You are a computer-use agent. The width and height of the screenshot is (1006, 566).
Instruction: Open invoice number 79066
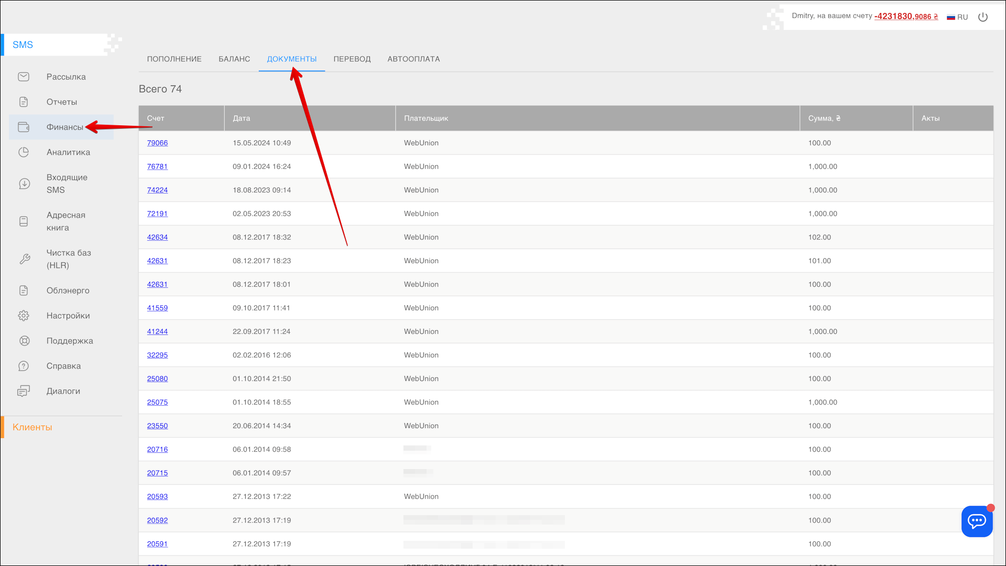(157, 143)
